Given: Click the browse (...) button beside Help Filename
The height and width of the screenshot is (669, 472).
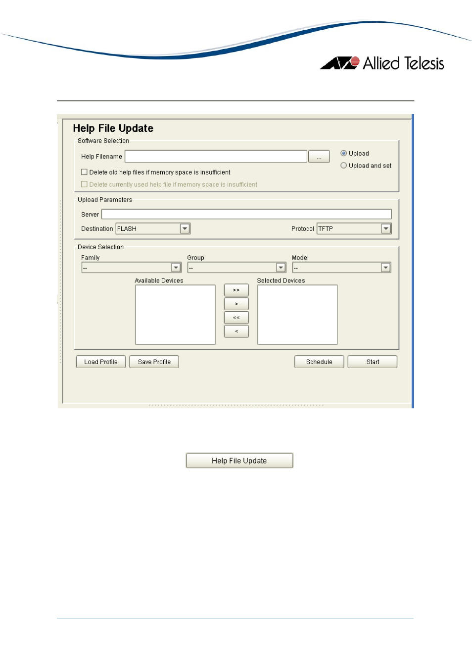Looking at the screenshot, I should (319, 157).
